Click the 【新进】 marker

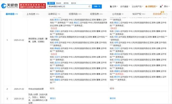coord(113,28)
